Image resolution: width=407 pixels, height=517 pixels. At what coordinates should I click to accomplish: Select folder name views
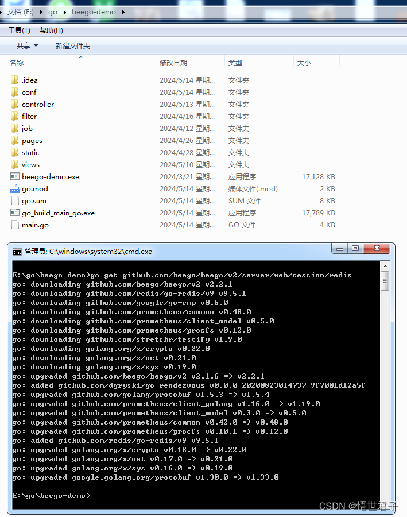pyautogui.click(x=30, y=164)
